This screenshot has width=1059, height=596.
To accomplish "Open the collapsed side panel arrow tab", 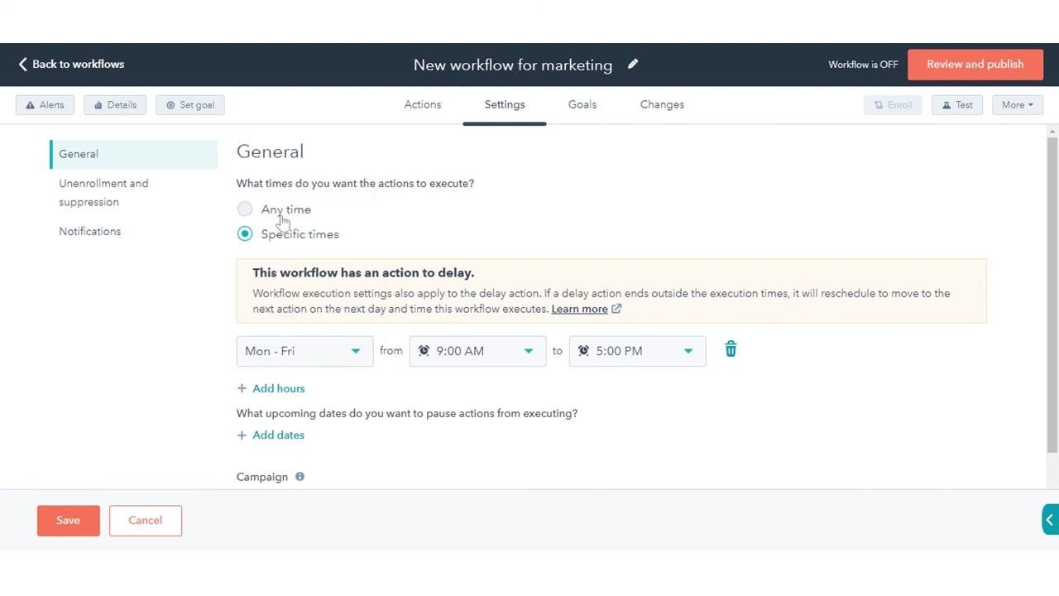I will 1050,520.
